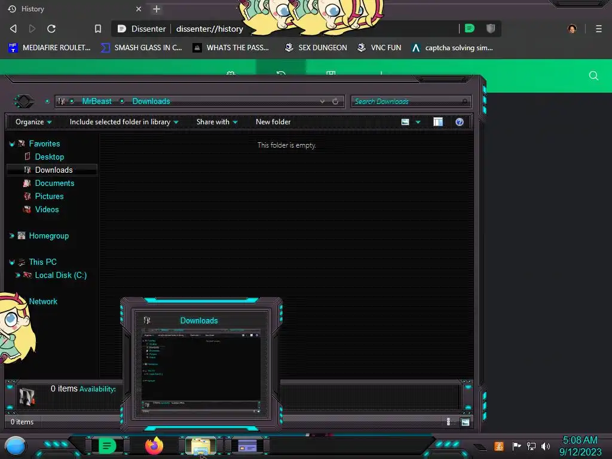Viewport: 612px width, 459px height.
Task: Open the Java tray icon
Action: (498, 446)
